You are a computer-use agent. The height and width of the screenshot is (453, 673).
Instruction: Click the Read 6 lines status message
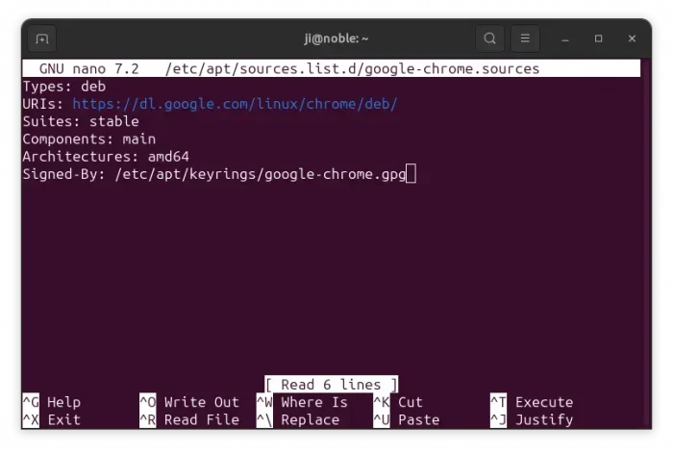point(331,385)
